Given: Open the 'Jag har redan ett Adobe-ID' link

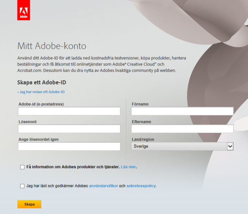Looking at the screenshot, I should coord(41,92).
